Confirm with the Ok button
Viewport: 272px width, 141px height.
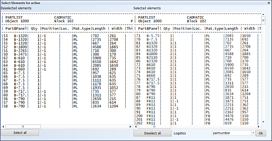coord(261,133)
